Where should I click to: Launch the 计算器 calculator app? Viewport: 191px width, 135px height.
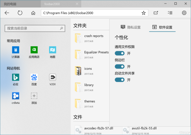click(x=16, y=52)
